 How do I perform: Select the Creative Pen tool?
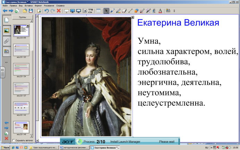point(118,11)
